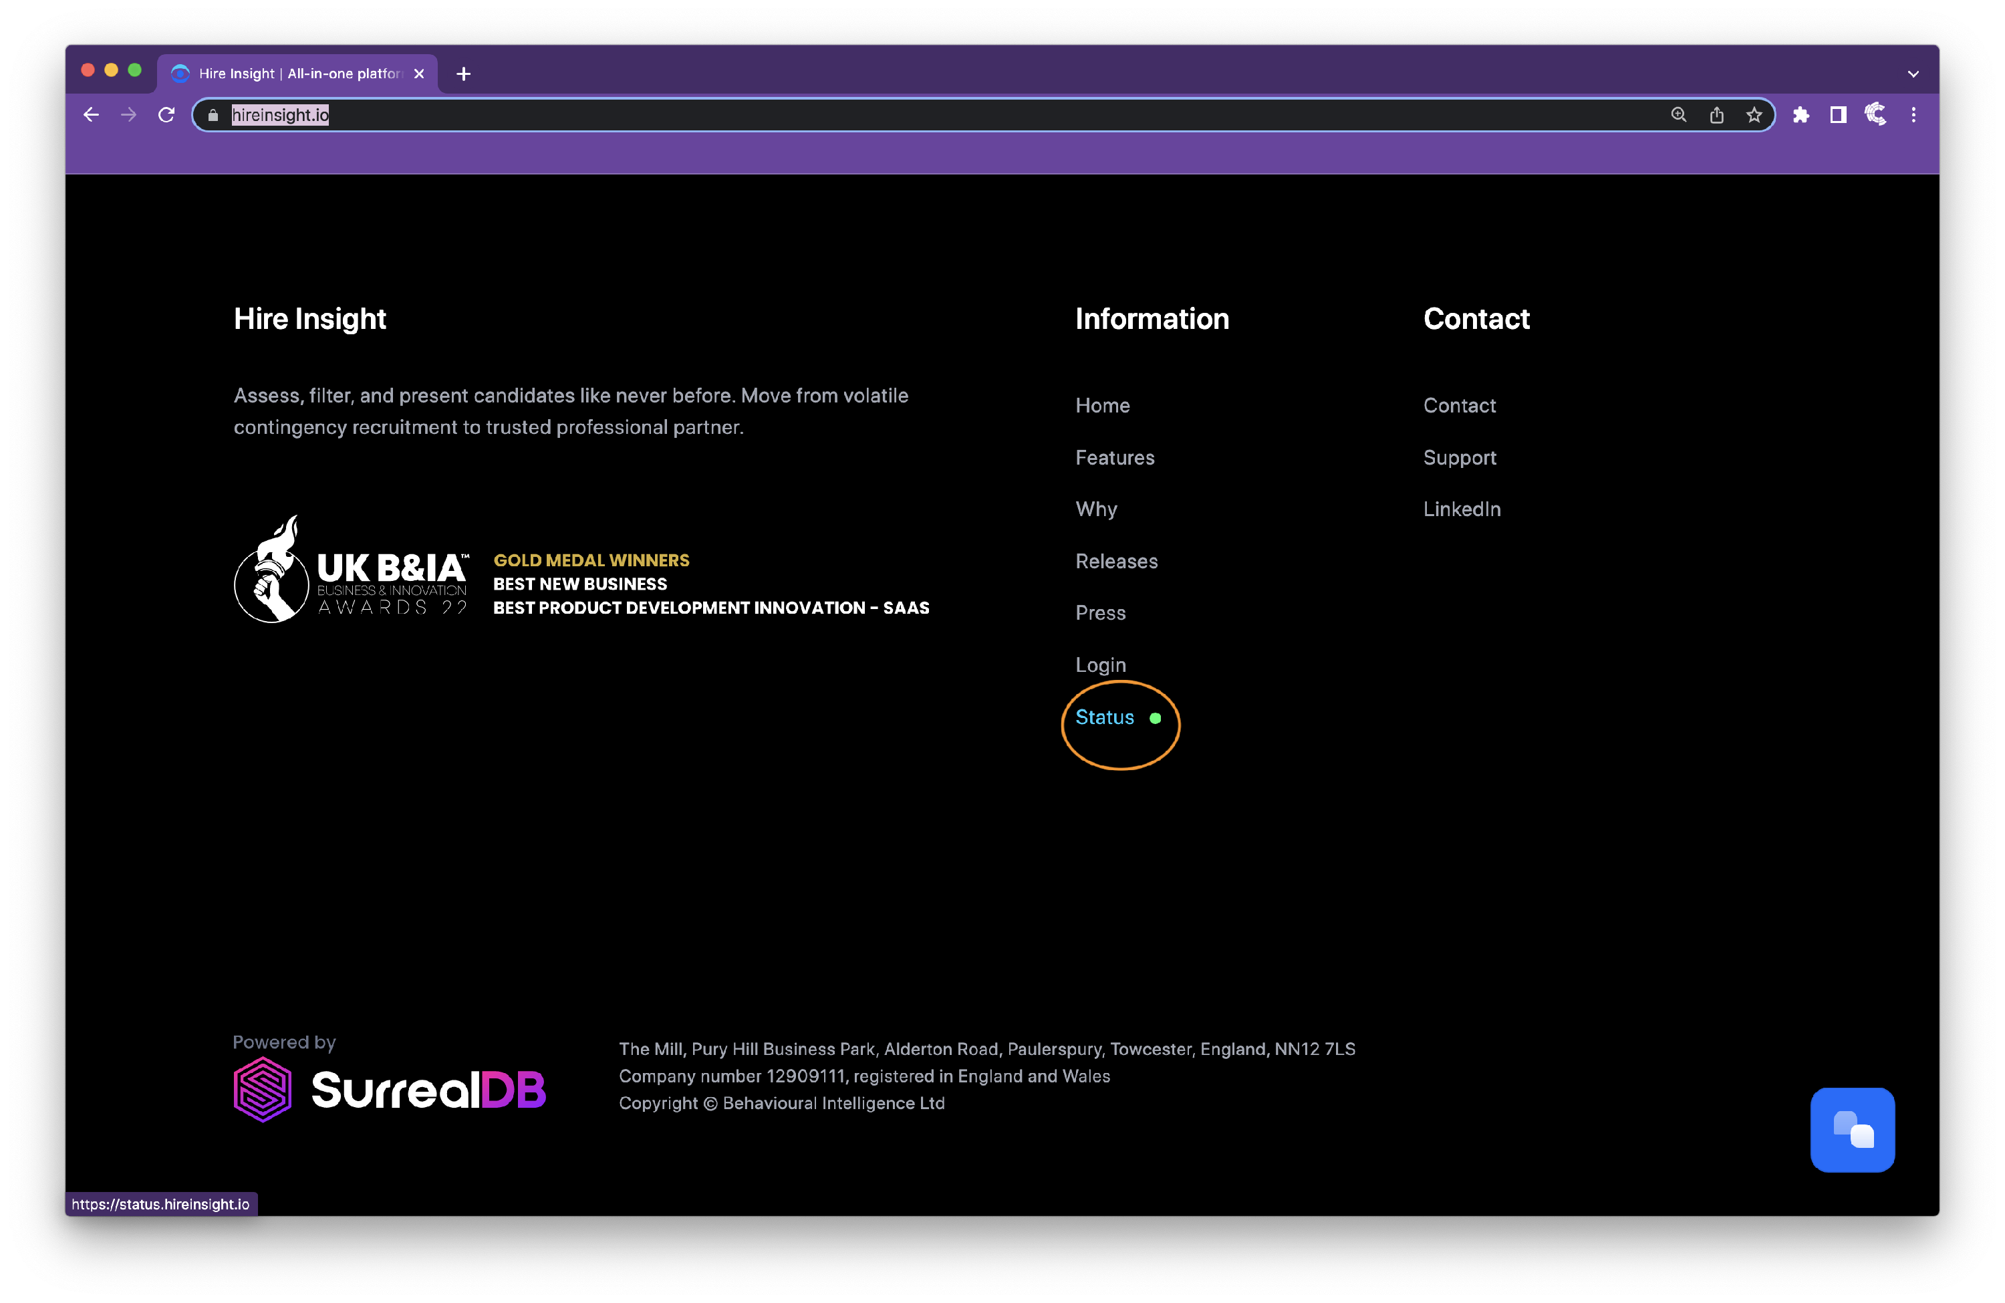Click the LinkedIn contact link
The height and width of the screenshot is (1303, 2005).
tap(1462, 509)
